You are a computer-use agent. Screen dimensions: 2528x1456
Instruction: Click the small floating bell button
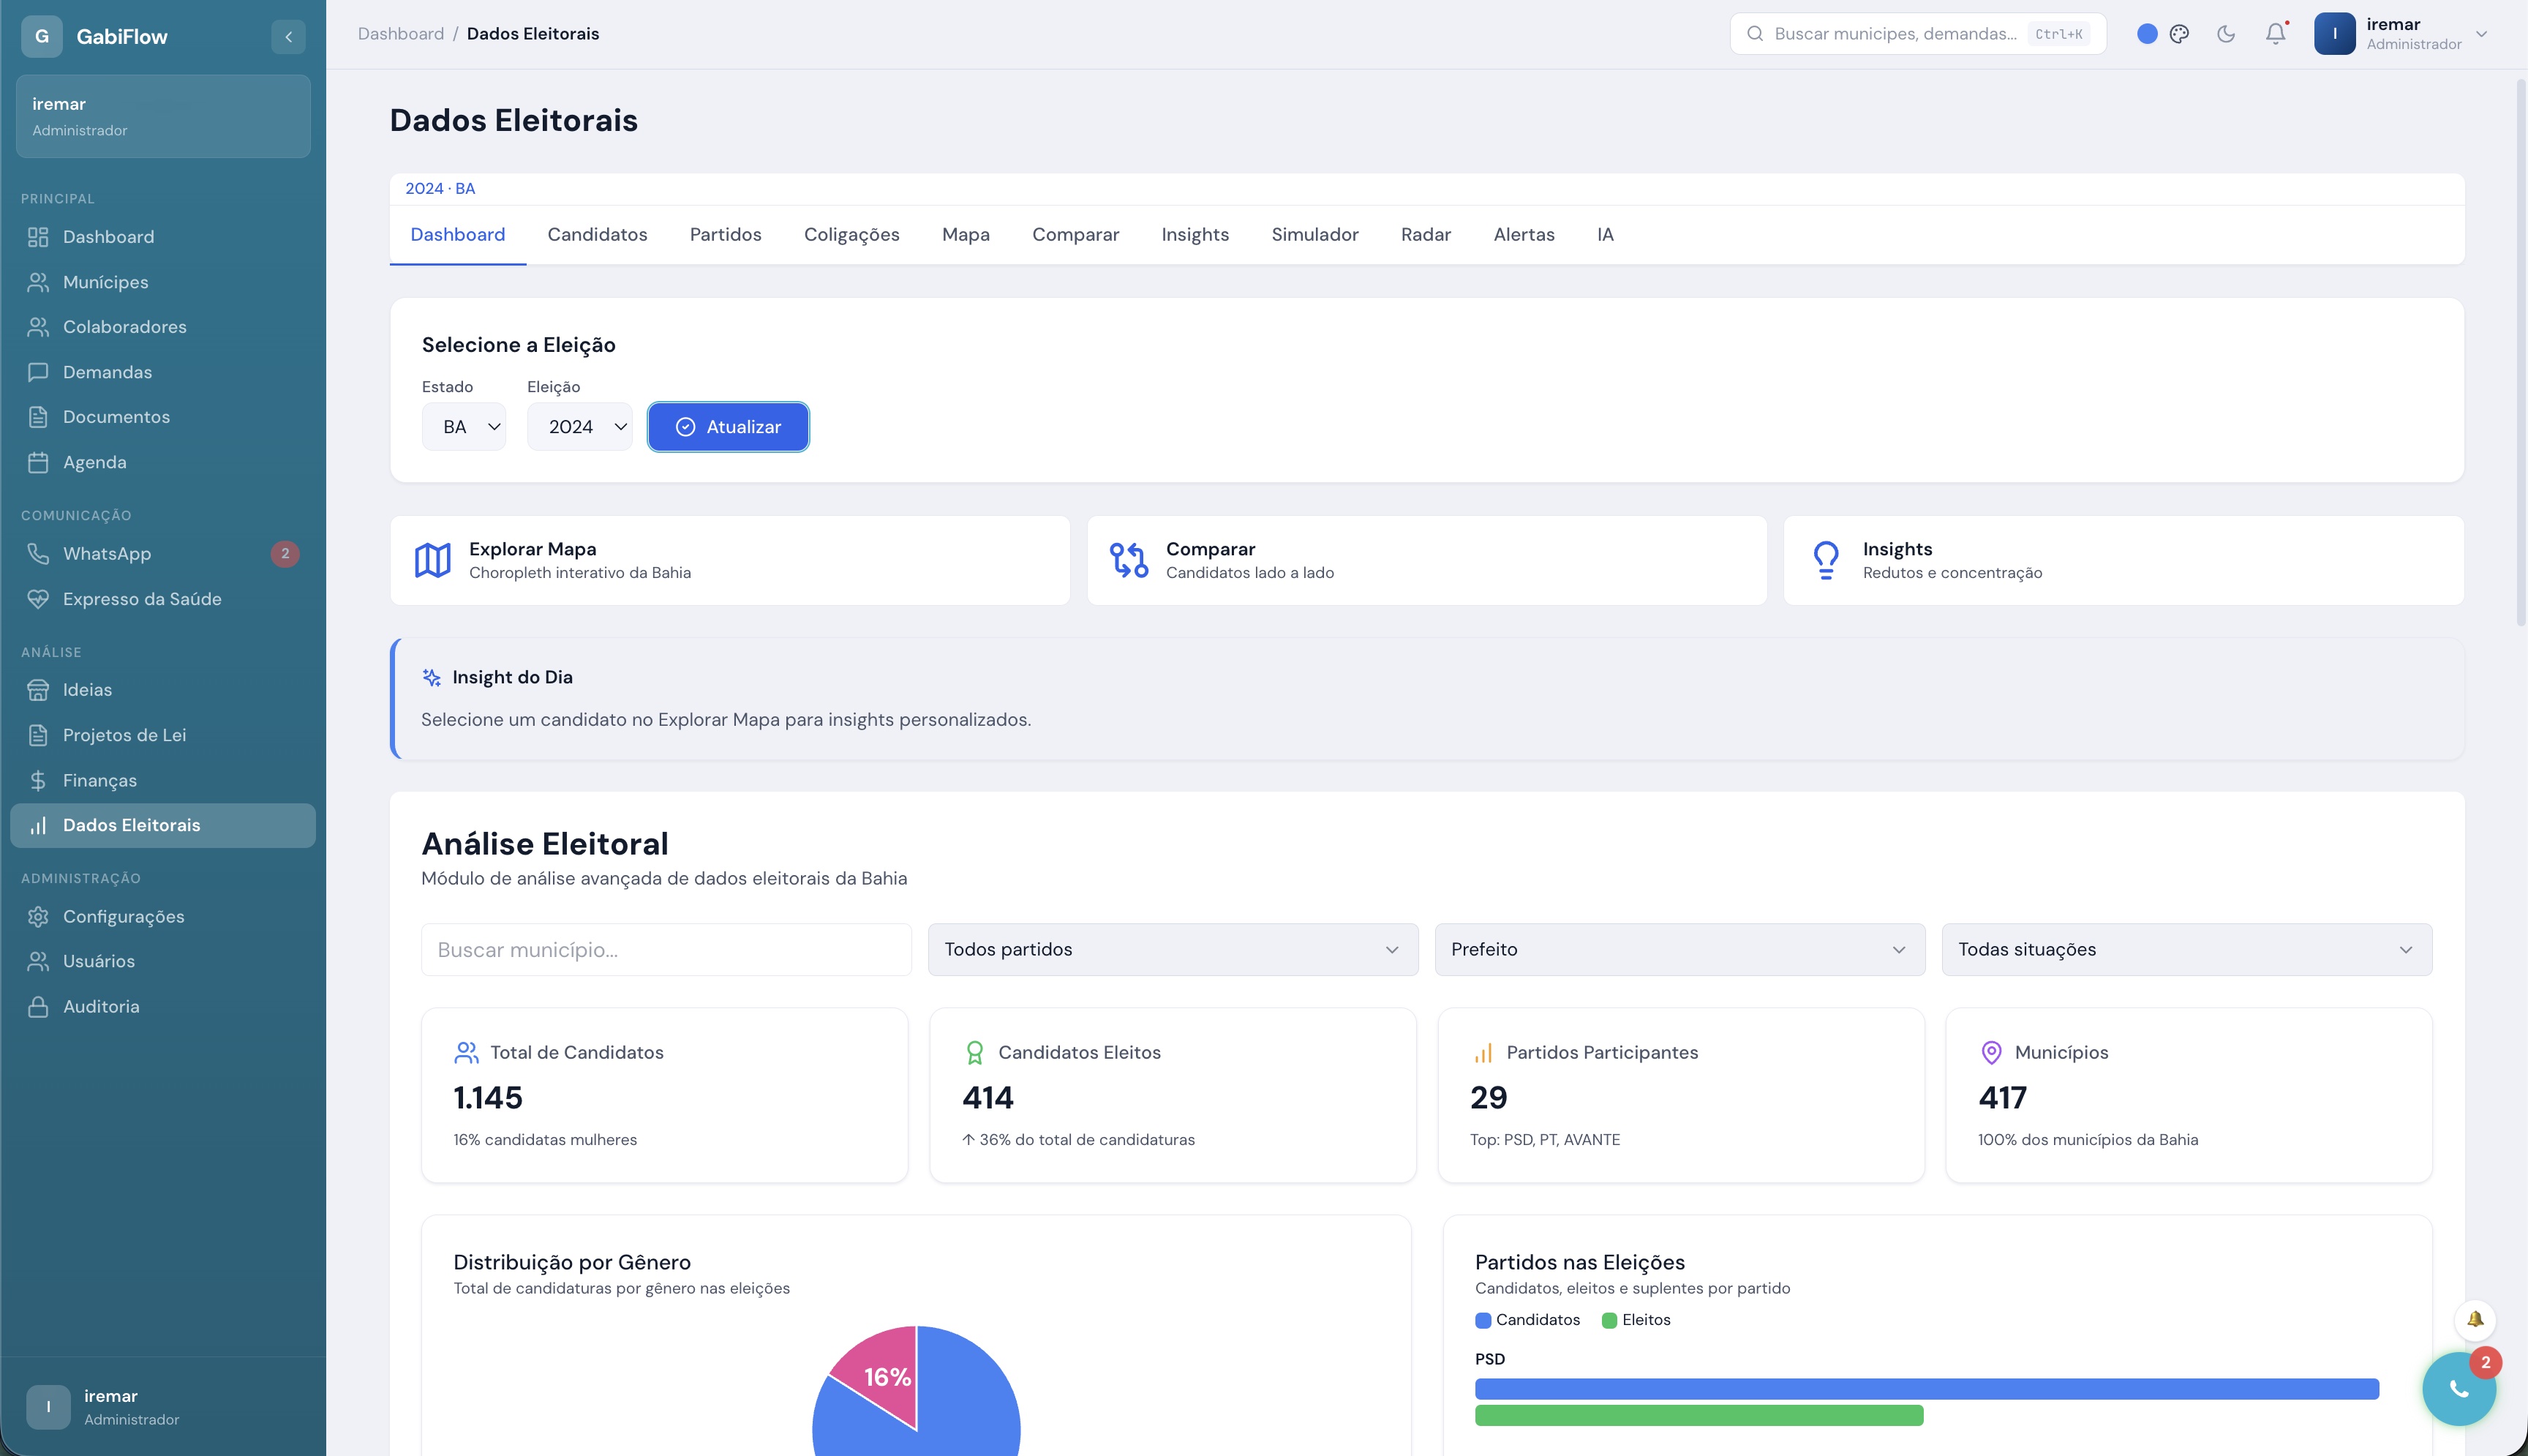[x=2475, y=1320]
